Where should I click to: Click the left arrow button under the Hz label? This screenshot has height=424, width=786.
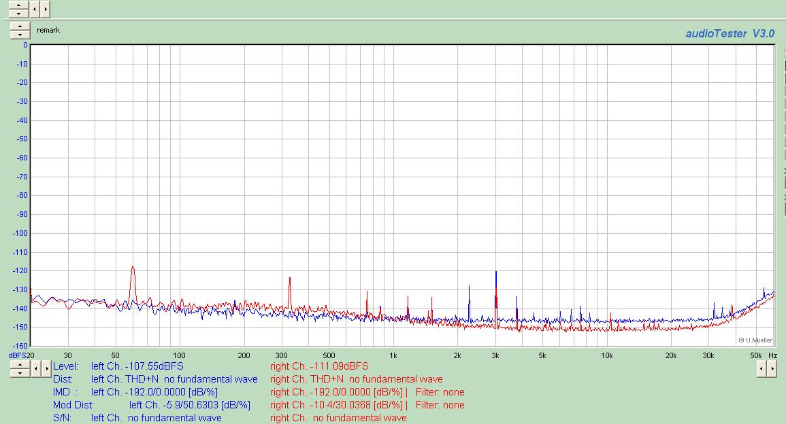click(762, 369)
